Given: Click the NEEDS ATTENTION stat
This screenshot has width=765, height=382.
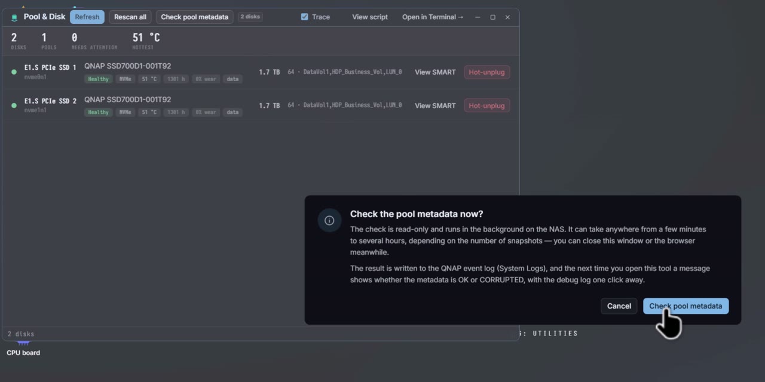Looking at the screenshot, I should tap(94, 41).
